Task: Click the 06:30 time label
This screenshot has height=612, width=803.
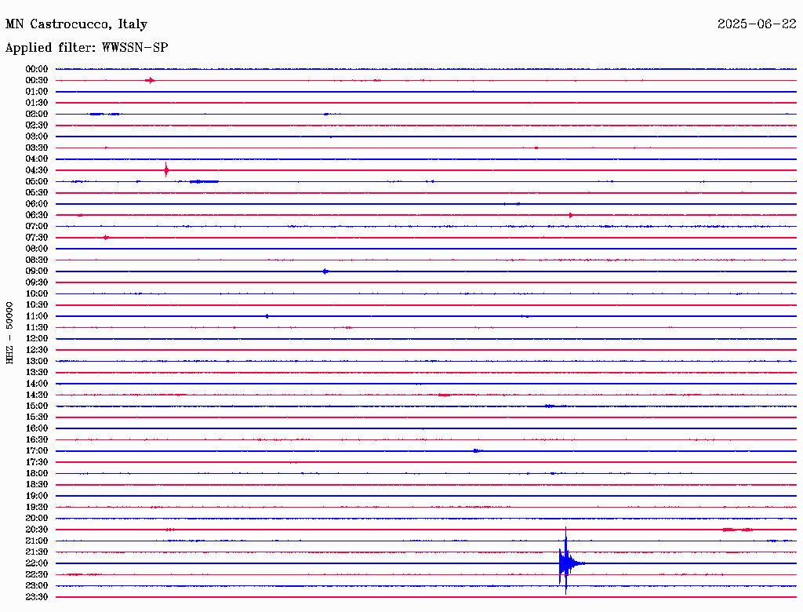Action: [37, 215]
